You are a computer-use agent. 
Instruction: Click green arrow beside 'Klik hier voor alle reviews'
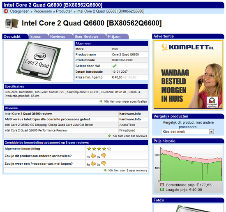pyautogui.click(x=109, y=136)
